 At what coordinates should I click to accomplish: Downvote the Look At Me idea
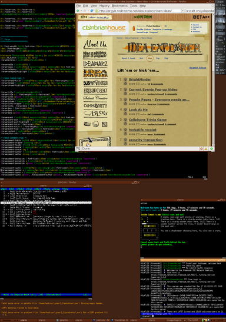click(x=125, y=114)
